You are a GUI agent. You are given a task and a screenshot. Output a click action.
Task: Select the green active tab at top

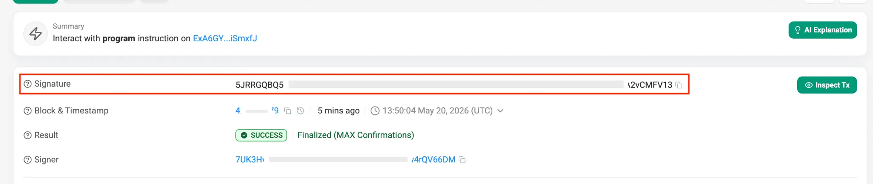[35, 1]
